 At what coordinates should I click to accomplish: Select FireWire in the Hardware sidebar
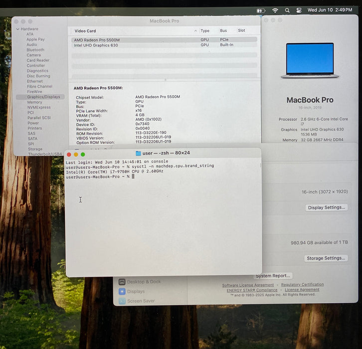point(34,92)
